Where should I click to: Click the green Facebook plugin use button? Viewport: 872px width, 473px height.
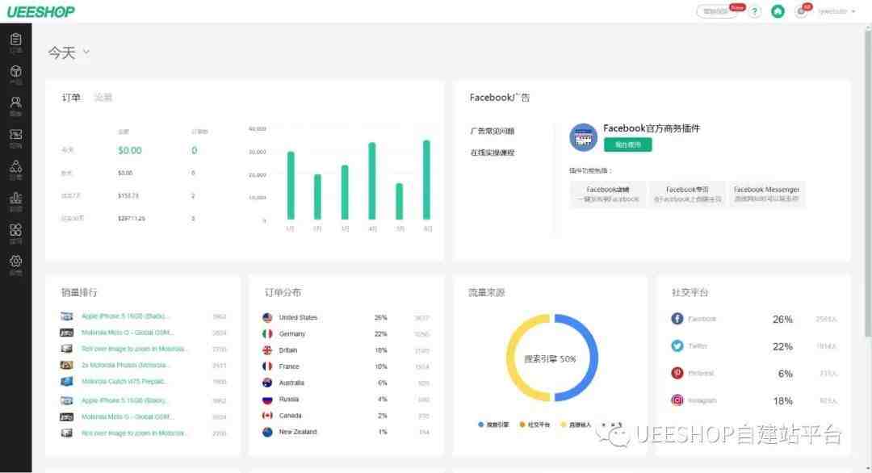627,144
